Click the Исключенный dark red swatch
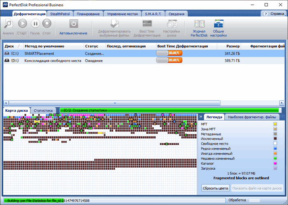Viewport: 288px width, 205px height. coord(275,138)
